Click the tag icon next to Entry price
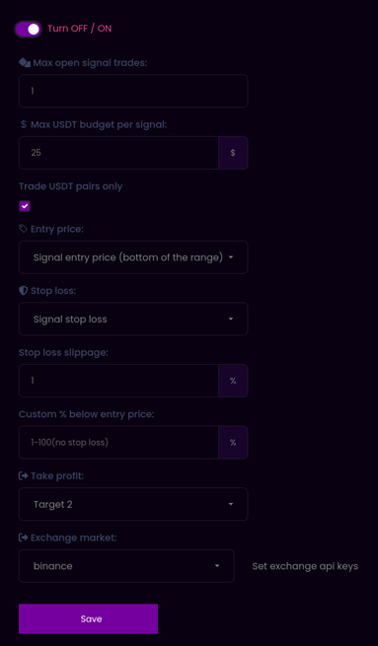Image resolution: width=378 pixels, height=646 pixels. pos(24,229)
